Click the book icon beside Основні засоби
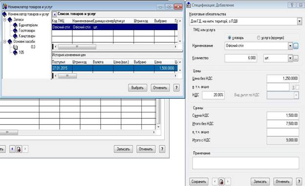The height and width of the screenshot is (186, 305). point(10,41)
